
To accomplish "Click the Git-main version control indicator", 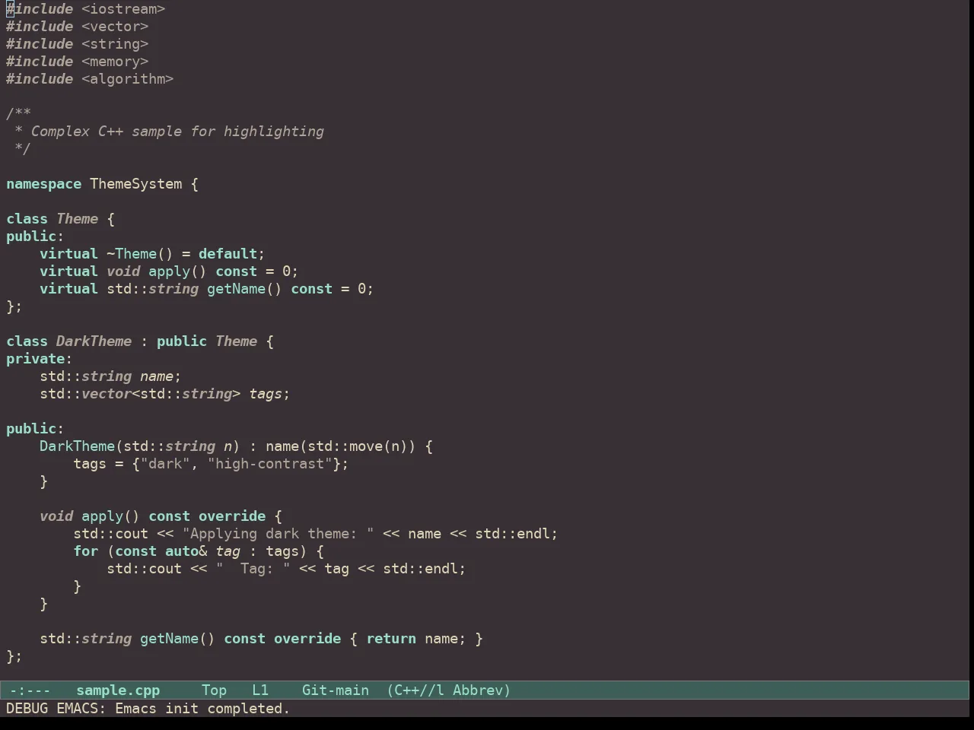I will pos(336,690).
